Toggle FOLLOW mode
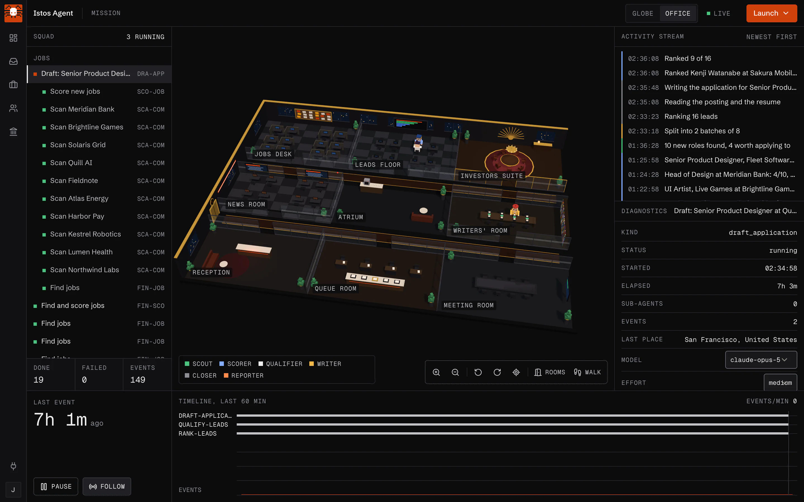Viewport: 804px width, 502px height. pos(107,486)
